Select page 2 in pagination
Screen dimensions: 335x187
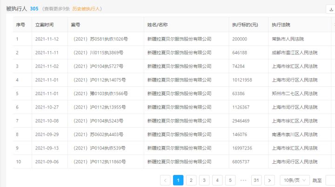pyautogui.click(x=191, y=181)
